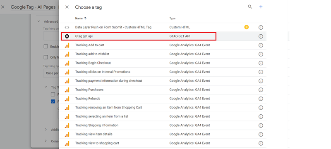The height and width of the screenshot is (149, 331).
Task: Click the analytics icon beside Tracking Add to cart
Action: (67, 45)
